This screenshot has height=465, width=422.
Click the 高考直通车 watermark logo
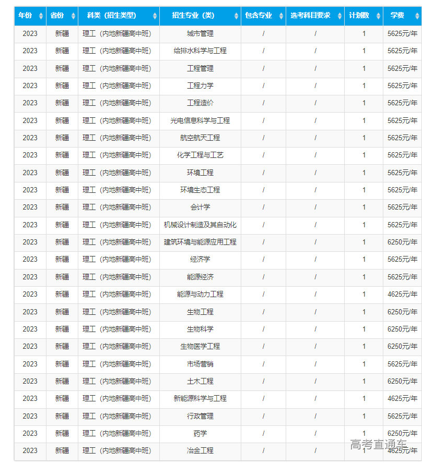(378, 444)
